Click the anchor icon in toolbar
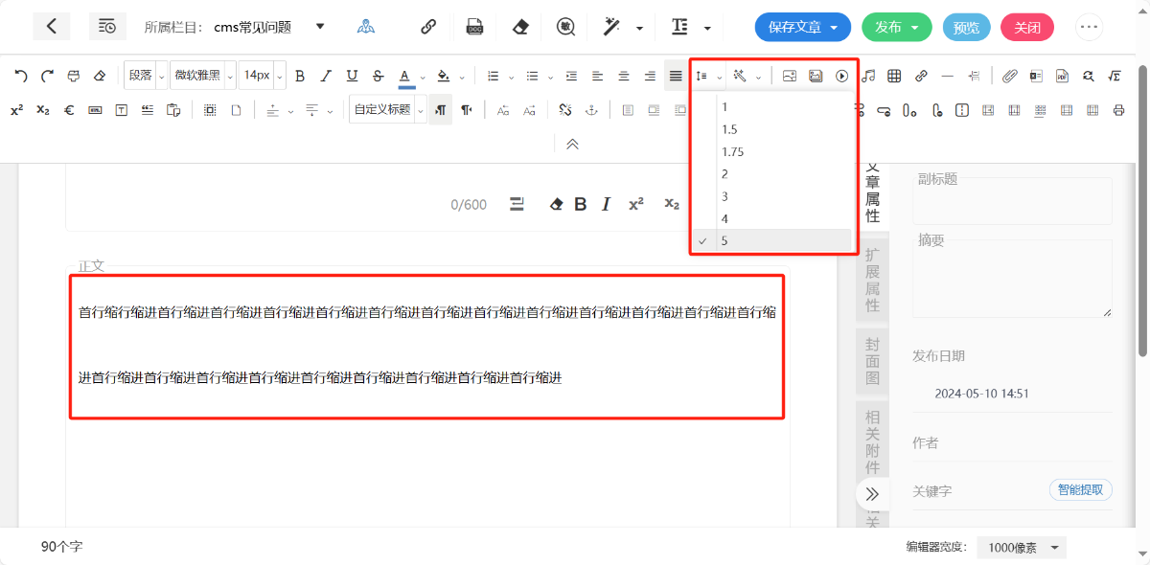 [x=591, y=110]
